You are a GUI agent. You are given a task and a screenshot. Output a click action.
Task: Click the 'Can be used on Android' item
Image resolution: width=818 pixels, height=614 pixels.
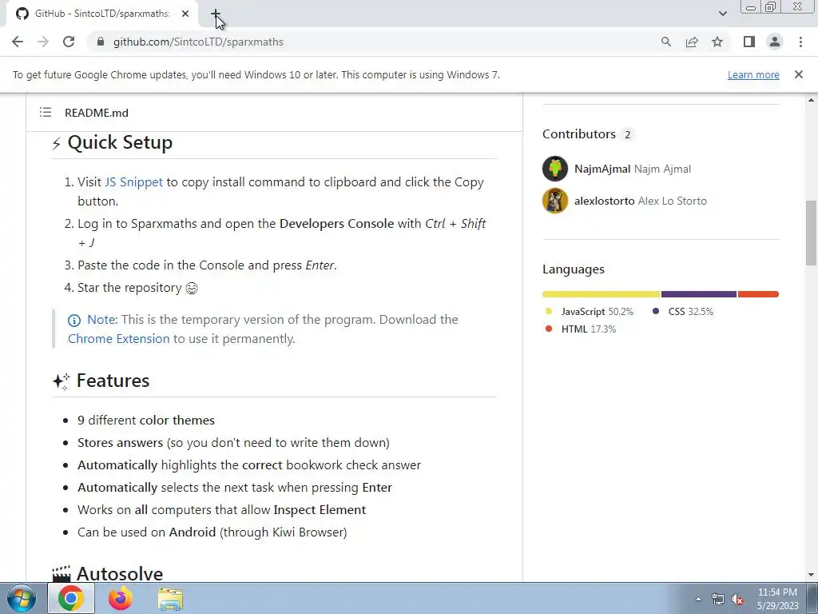pyautogui.click(x=212, y=532)
